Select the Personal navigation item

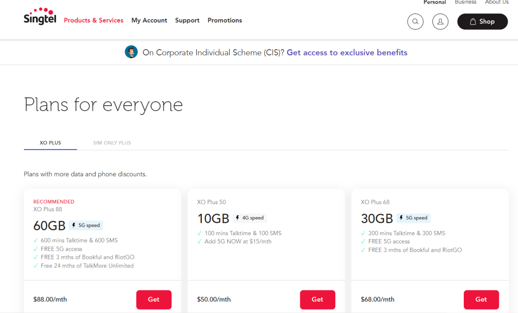[x=435, y=2]
